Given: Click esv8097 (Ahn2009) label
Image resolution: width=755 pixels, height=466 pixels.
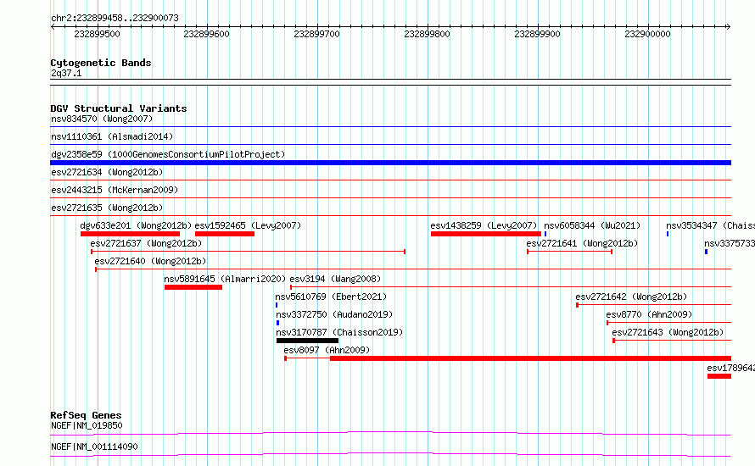Looking at the screenshot, I should [327, 350].
